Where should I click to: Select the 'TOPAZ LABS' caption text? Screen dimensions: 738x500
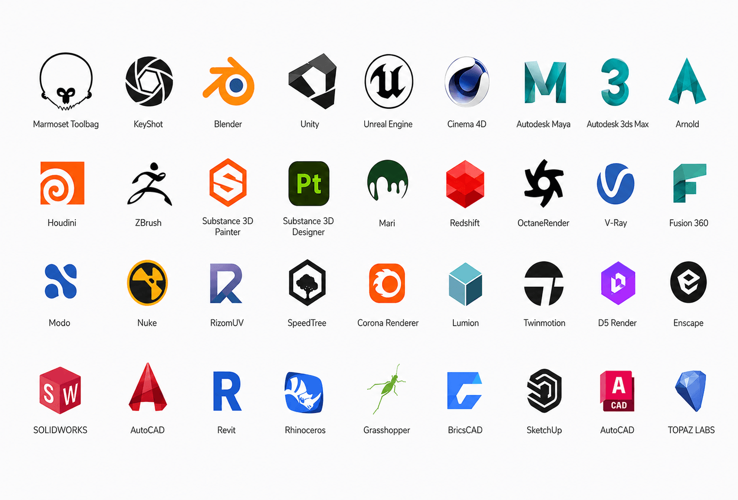[691, 430]
